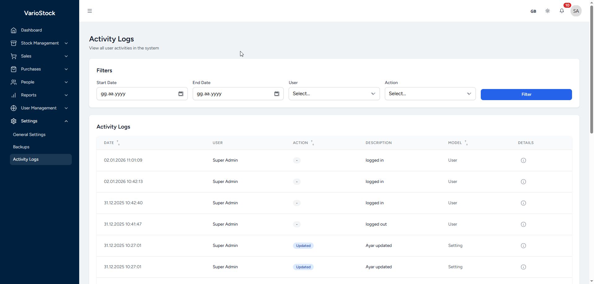This screenshot has height=284, width=594.
Task: Click the hamburger menu icon
Action: coord(90,11)
